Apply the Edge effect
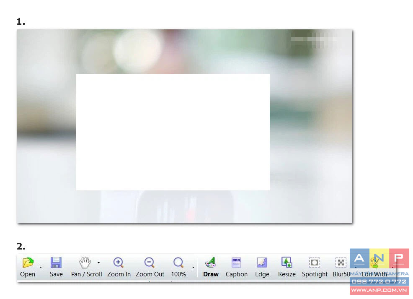The image size is (413, 299). click(262, 267)
